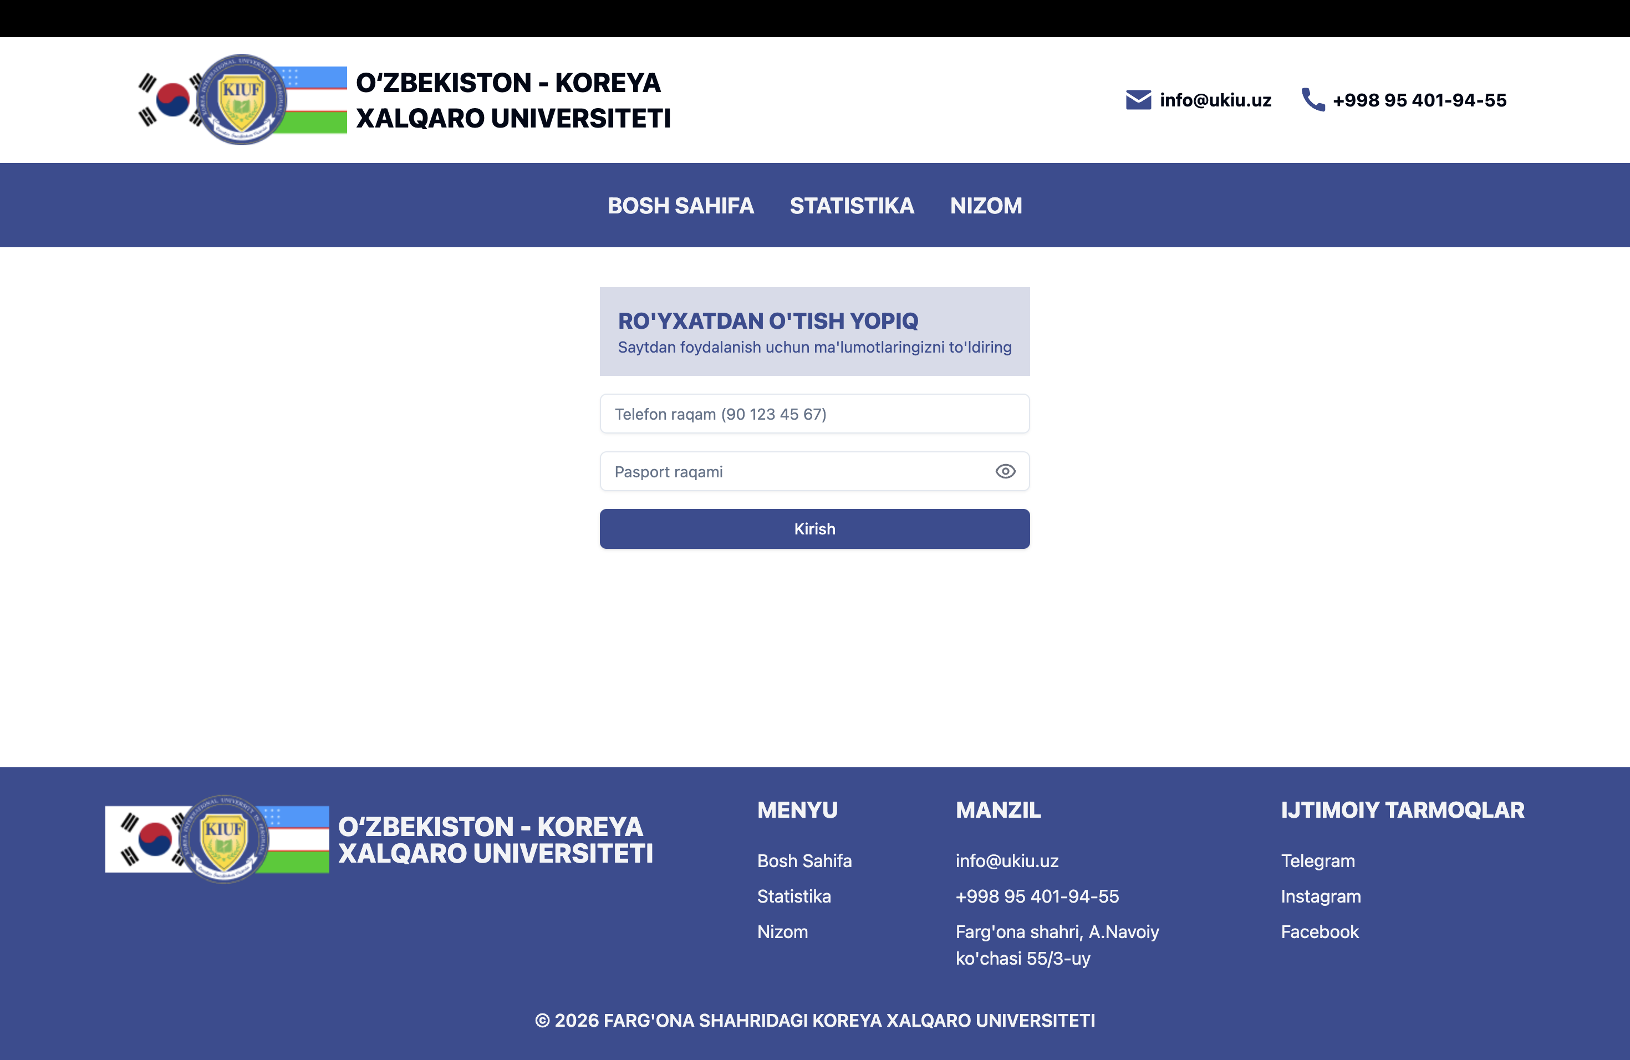Toggle passport number visibility eye icon
Viewport: 1630px width, 1060px height.
[x=1005, y=471]
